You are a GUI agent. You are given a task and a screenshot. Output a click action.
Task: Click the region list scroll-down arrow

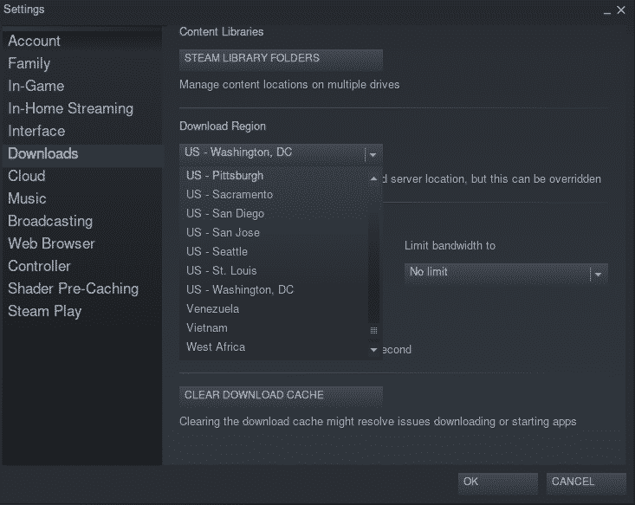tap(374, 350)
